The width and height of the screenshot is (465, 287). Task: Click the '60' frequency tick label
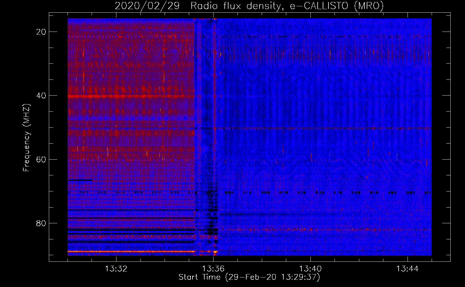tap(41, 159)
